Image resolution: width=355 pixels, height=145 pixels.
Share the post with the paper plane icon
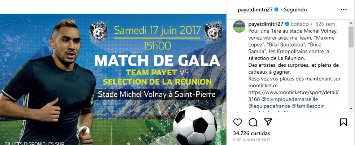coord(268,122)
